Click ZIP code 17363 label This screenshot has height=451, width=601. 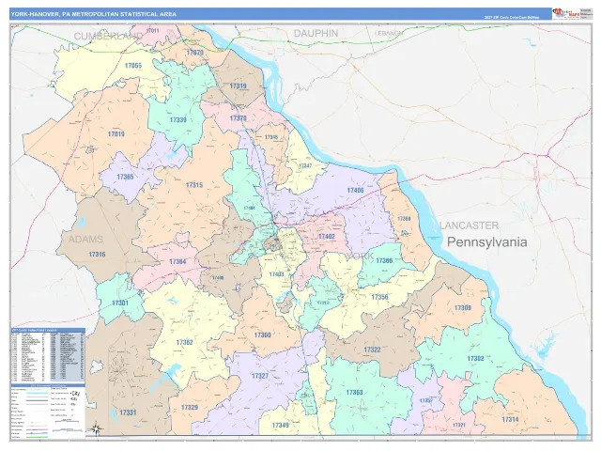tap(354, 393)
